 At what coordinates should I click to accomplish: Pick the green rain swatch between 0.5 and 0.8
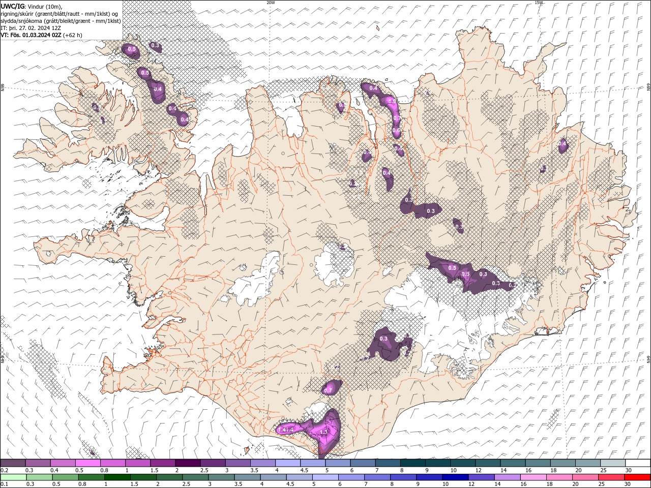point(65,477)
